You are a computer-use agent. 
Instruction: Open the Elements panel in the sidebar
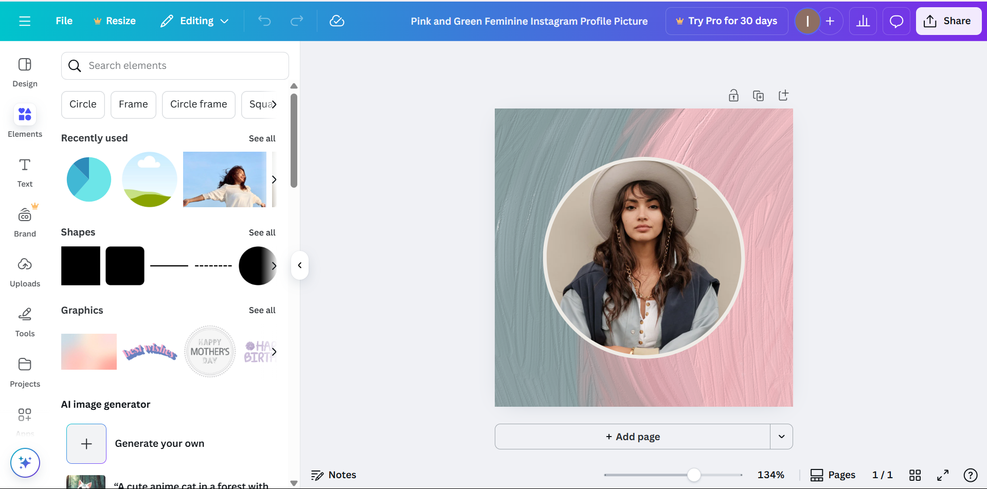tap(25, 121)
